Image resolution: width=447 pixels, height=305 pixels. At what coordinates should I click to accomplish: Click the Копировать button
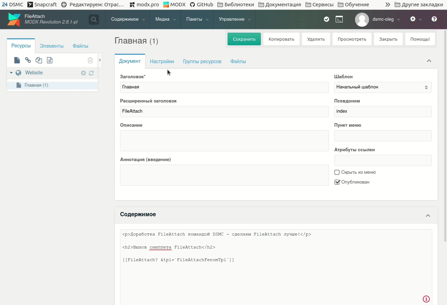click(x=281, y=39)
